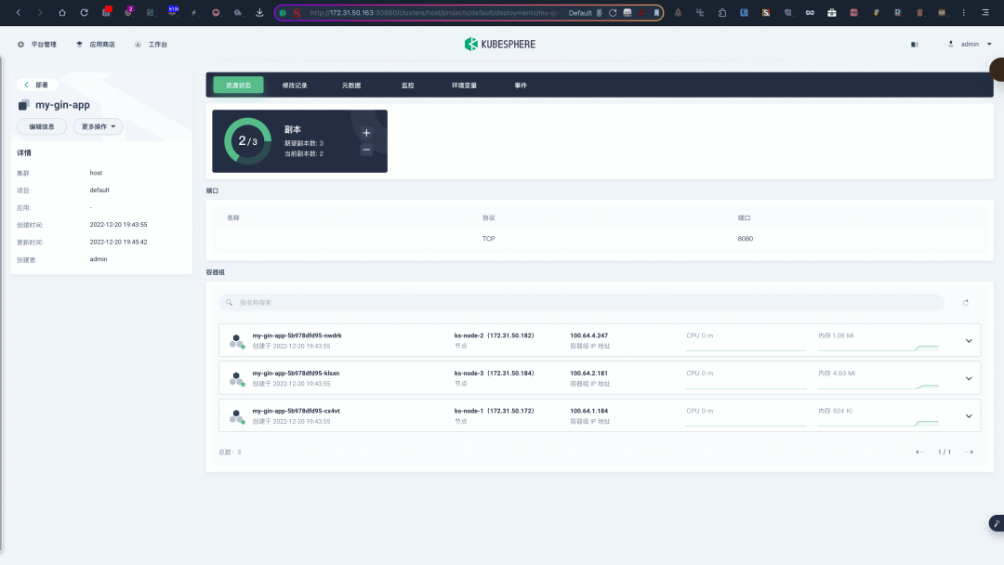Open browser extensions puzzle icon
The image size is (1004, 565).
point(722,12)
